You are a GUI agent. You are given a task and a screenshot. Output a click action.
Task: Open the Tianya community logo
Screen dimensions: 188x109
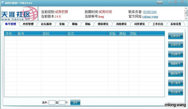click(x=19, y=13)
